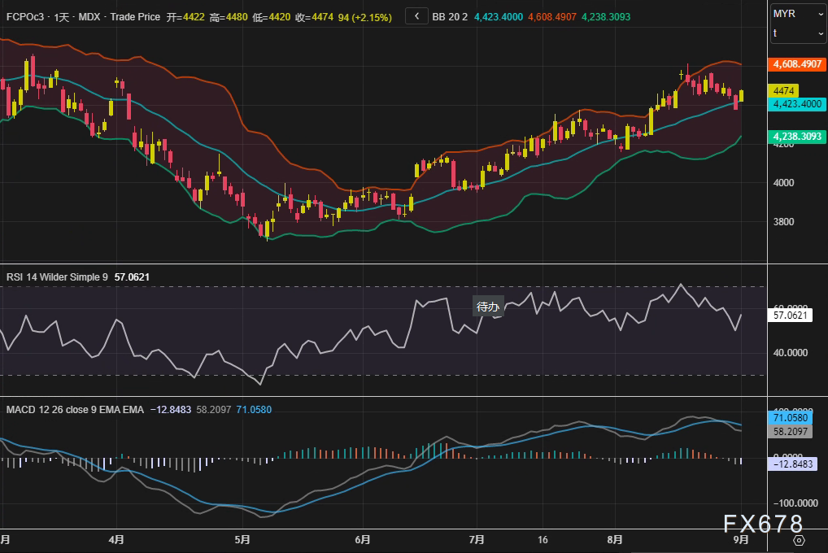Click the teal 4,423.4000 price axis tag
Image resolution: width=828 pixels, height=553 pixels.
point(797,104)
